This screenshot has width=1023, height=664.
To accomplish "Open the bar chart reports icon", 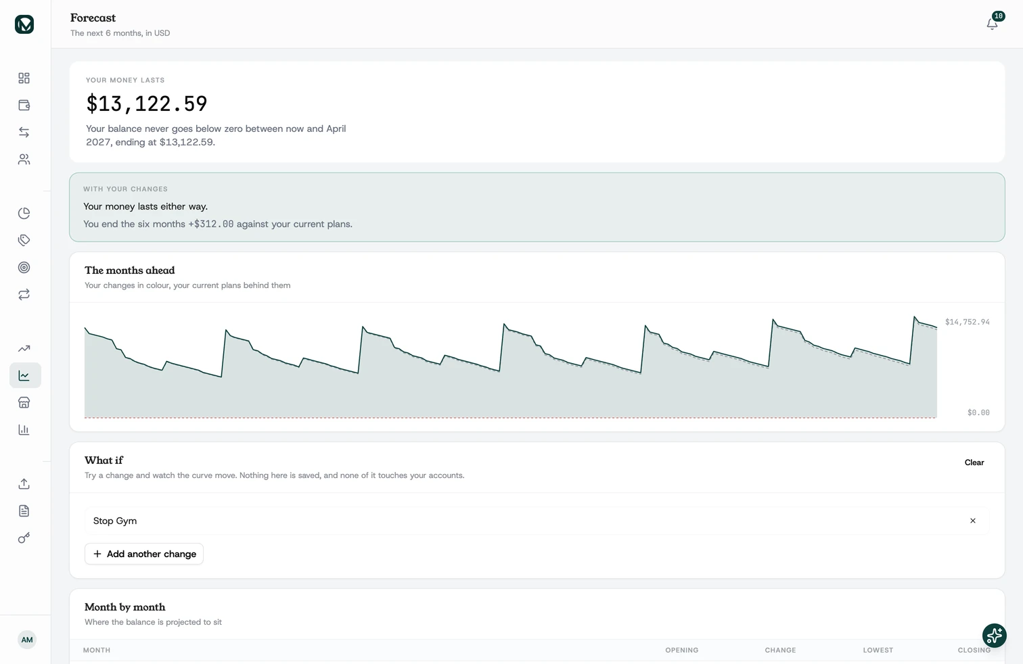I will point(24,430).
